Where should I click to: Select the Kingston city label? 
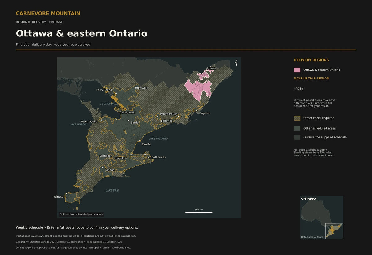tap(205, 113)
